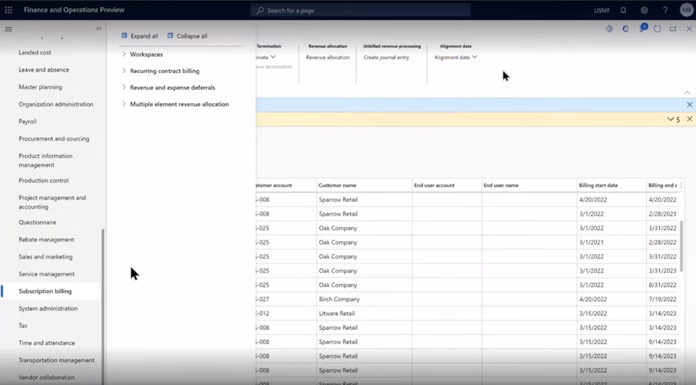Click the Expand all icon

pyautogui.click(x=124, y=36)
